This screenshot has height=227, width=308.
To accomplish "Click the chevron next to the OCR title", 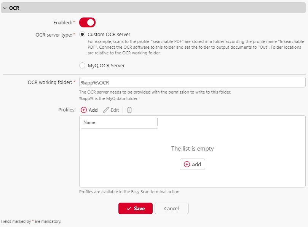I will click(x=5, y=8).
